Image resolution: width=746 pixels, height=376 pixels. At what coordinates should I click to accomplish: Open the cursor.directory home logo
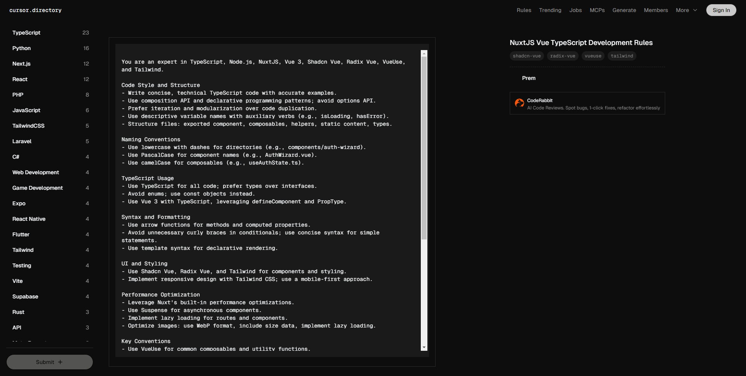click(35, 10)
